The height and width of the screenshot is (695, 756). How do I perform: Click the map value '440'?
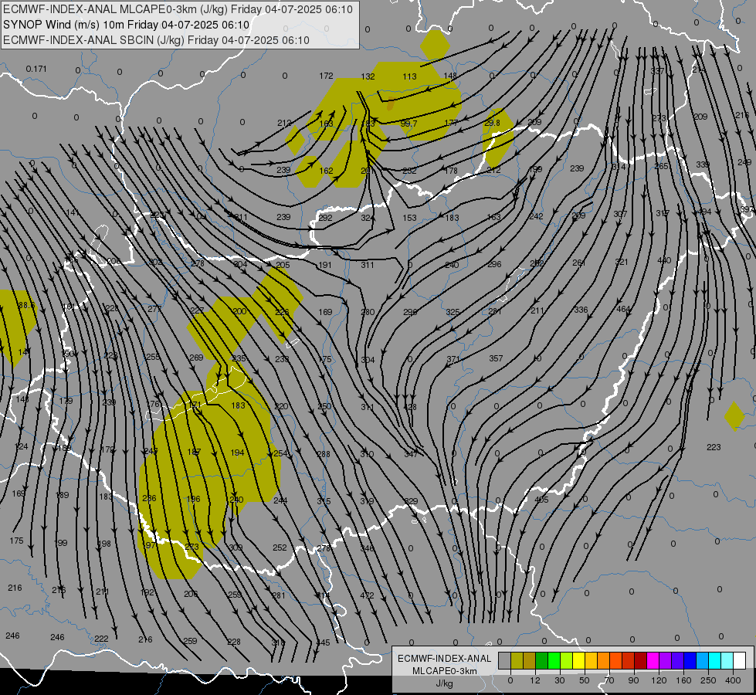pos(664,260)
